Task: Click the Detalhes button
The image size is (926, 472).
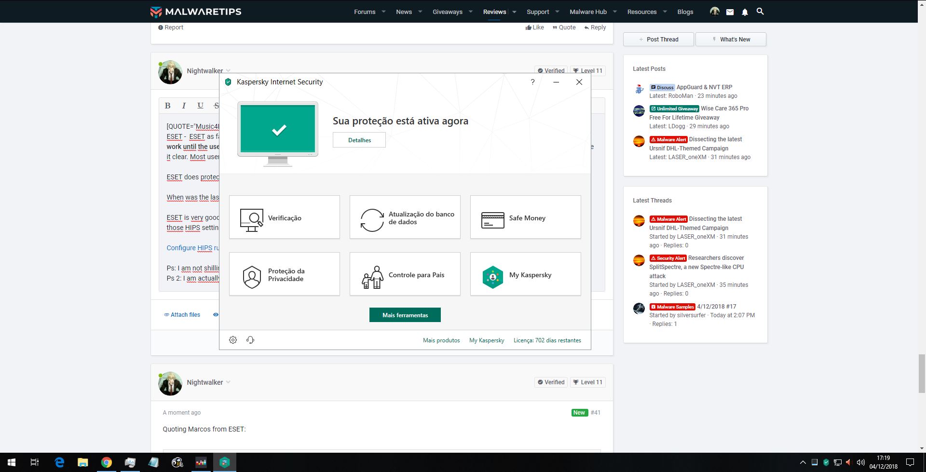Action: [359, 140]
